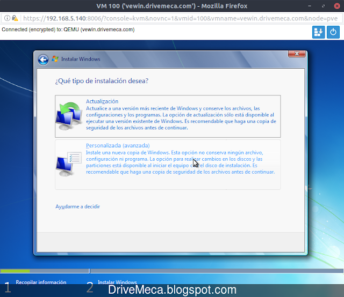Click the green installation progress bar
The width and height of the screenshot is (344, 297).
tap(15, 271)
